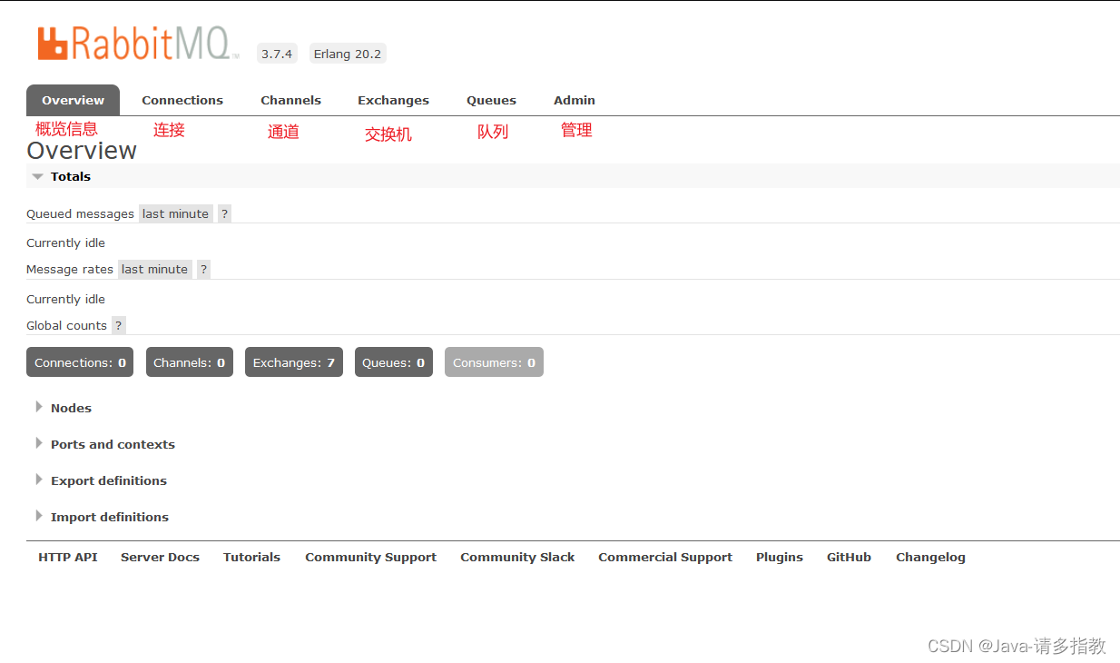
Task: Open the Commercial Support link
Action: (x=665, y=557)
